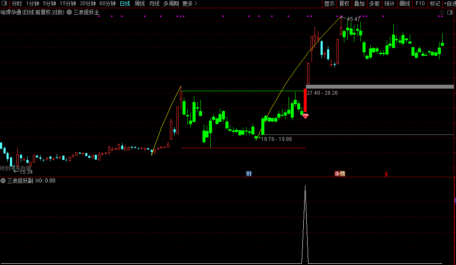Click the 叠加 overlay button
The height and width of the screenshot is (265, 456).
[x=360, y=3]
